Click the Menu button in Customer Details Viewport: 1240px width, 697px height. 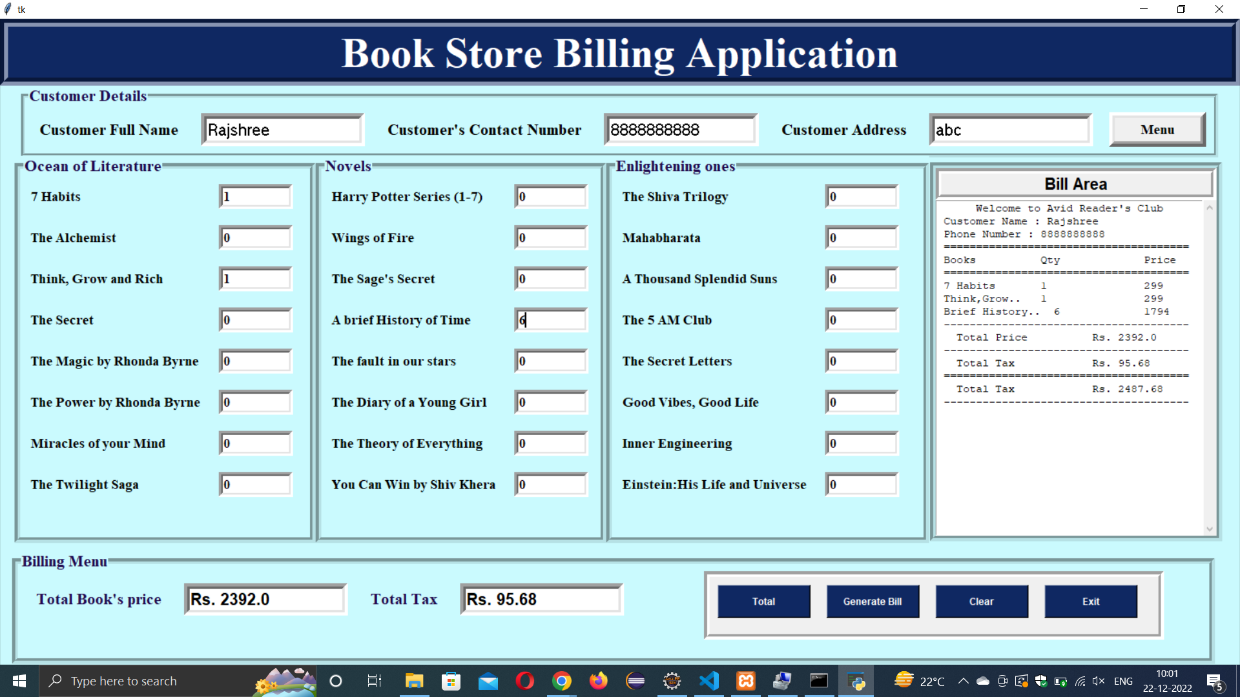coord(1157,129)
